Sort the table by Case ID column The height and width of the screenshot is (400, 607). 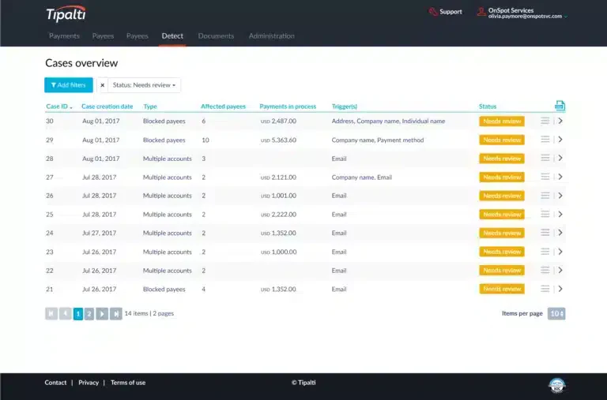pyautogui.click(x=58, y=107)
